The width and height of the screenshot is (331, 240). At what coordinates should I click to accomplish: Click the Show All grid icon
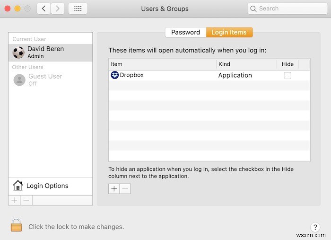[x=78, y=9]
